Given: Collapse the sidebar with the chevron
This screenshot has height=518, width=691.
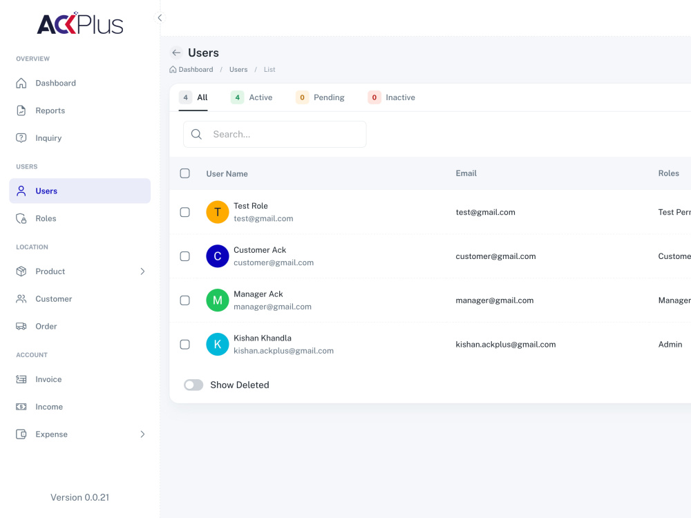Looking at the screenshot, I should [x=160, y=18].
